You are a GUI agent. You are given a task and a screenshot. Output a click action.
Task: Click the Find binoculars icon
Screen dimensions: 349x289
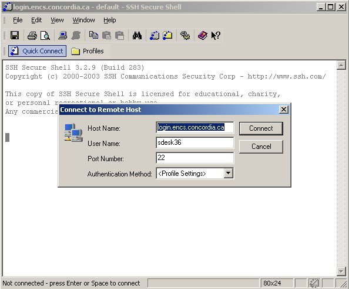tap(137, 35)
